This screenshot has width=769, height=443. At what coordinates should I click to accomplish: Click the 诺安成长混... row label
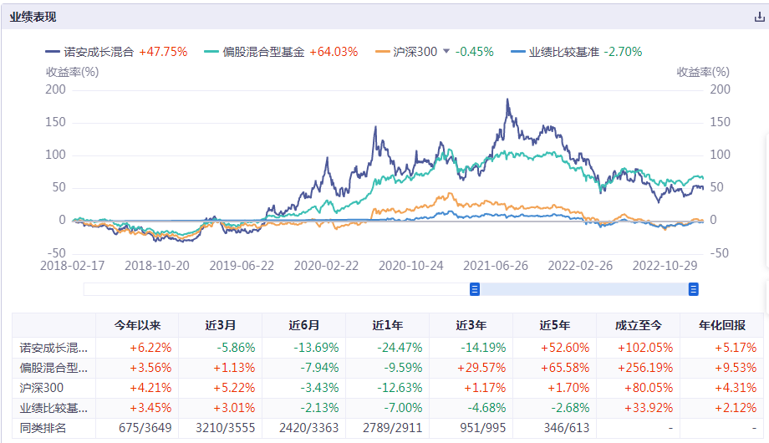pos(53,347)
